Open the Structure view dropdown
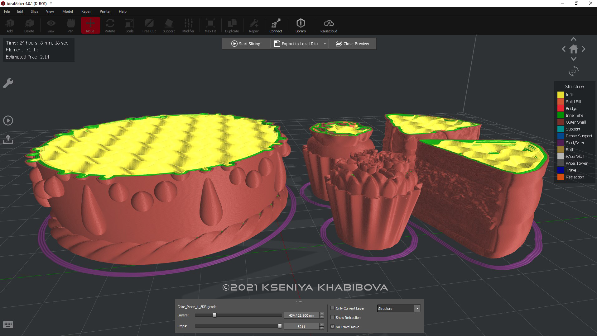This screenshot has height=336, width=597. click(x=417, y=308)
